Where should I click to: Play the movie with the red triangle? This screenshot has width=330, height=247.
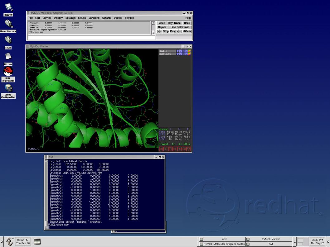click(x=175, y=149)
